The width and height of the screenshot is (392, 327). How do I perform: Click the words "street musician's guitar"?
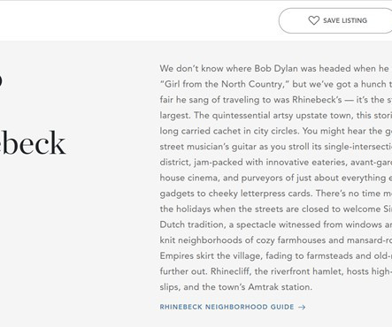coord(208,147)
